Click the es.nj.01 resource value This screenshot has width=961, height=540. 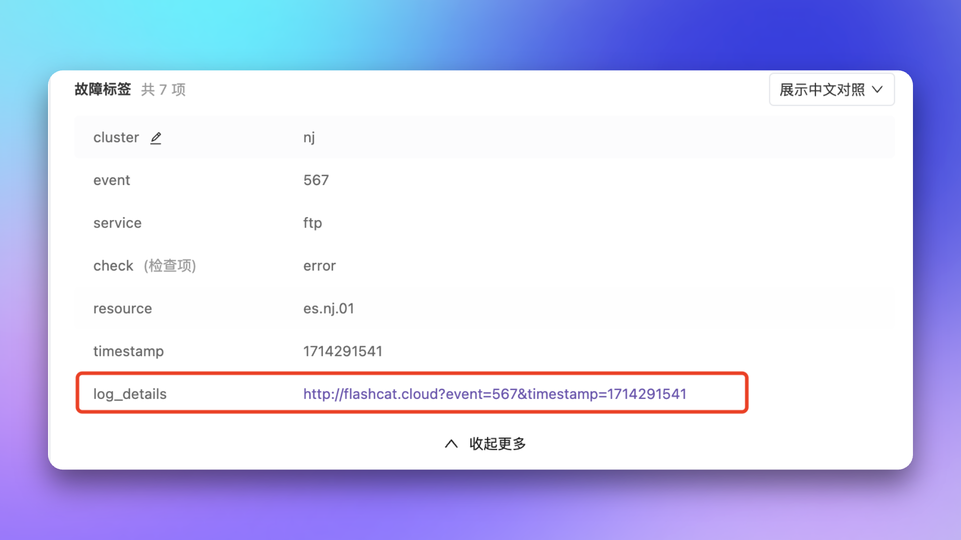[x=328, y=308]
